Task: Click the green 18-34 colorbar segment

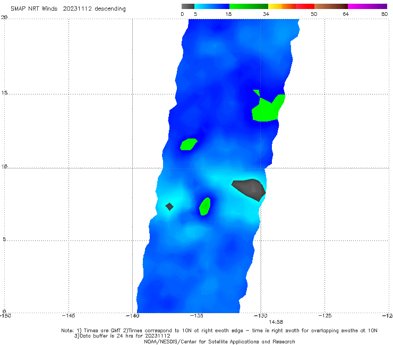Action: (249, 6)
